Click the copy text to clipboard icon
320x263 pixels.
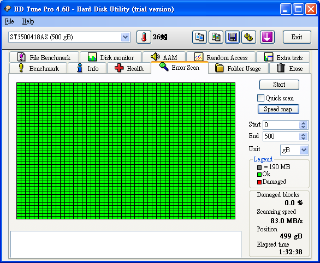199,37
